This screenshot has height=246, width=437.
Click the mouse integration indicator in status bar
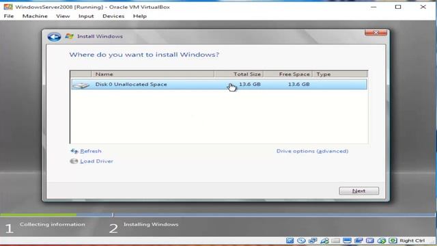[x=382, y=241]
